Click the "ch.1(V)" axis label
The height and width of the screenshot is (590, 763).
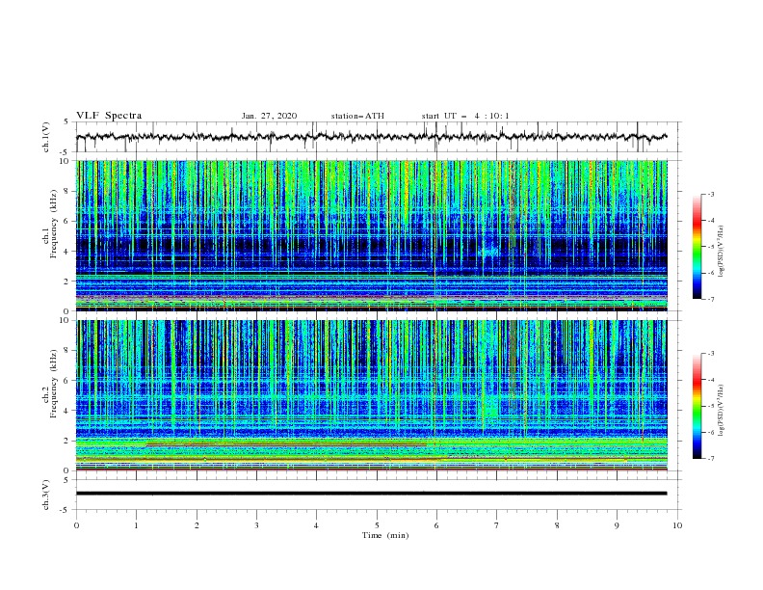click(46, 137)
